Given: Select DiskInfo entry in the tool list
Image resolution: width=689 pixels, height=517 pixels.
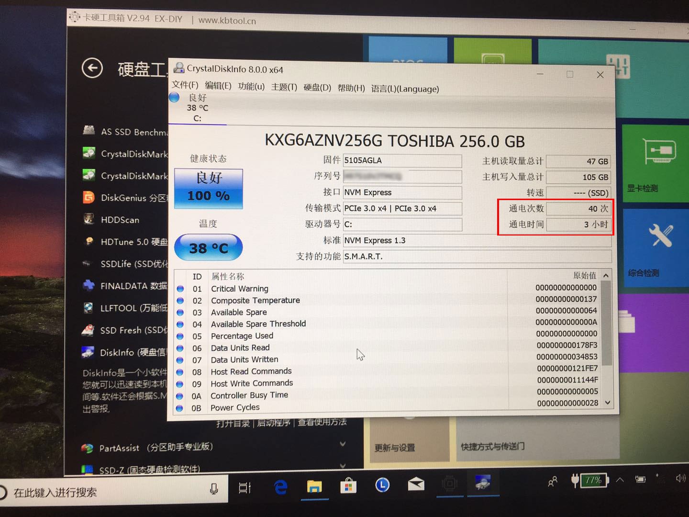Looking at the screenshot, I should click(x=125, y=352).
